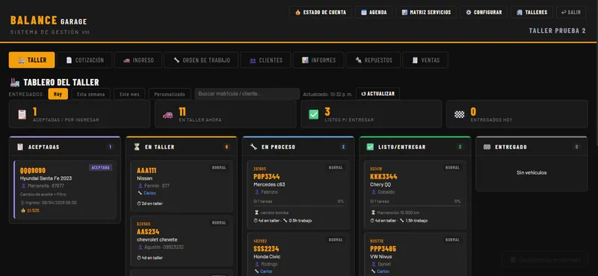Click the Balance Garage logo
Viewport: 598px width, 276px height.
tap(49, 21)
